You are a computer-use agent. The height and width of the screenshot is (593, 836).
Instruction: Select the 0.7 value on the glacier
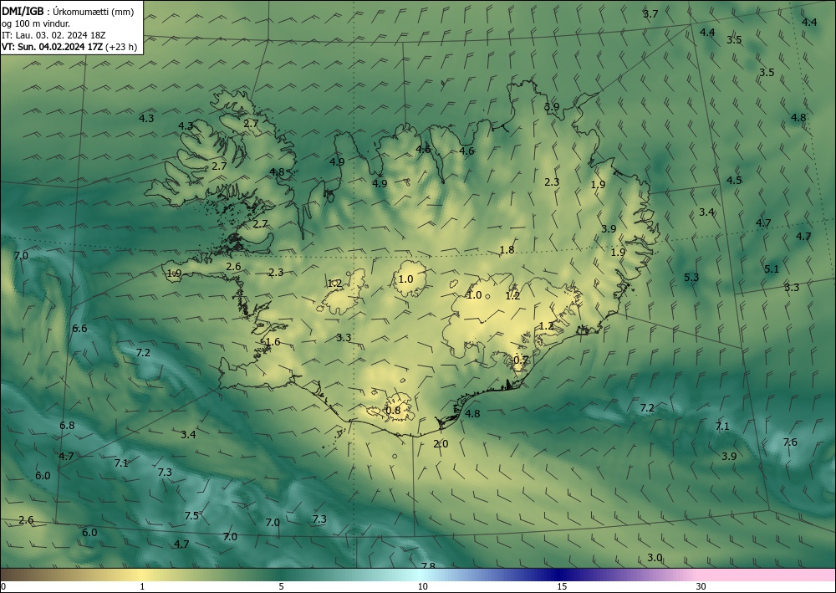(521, 360)
